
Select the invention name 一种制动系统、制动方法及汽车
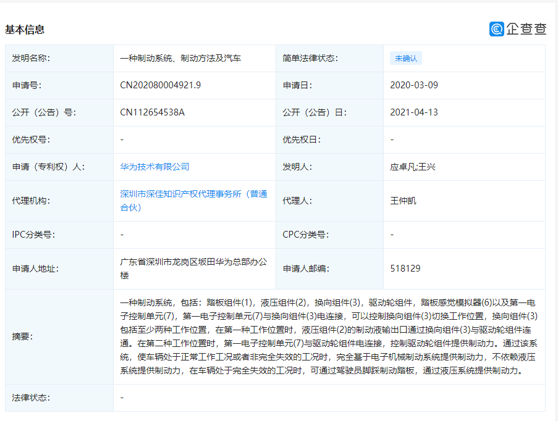pyautogui.click(x=180, y=58)
